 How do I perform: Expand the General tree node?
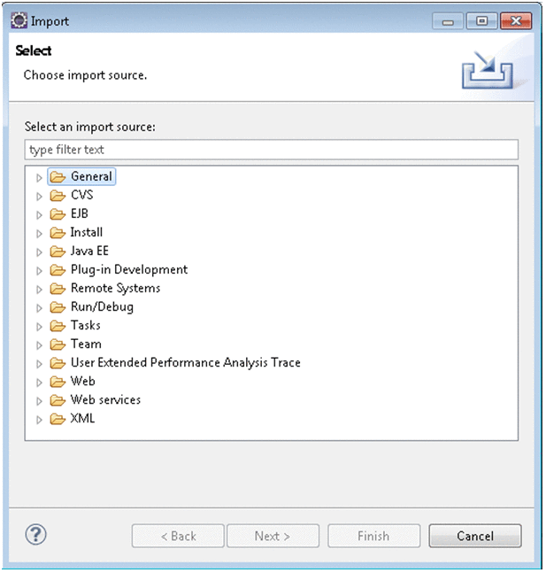pyautogui.click(x=39, y=177)
